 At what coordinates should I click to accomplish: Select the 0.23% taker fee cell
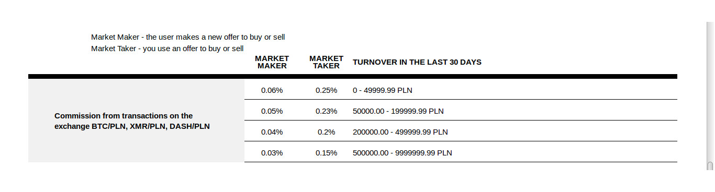click(x=326, y=111)
